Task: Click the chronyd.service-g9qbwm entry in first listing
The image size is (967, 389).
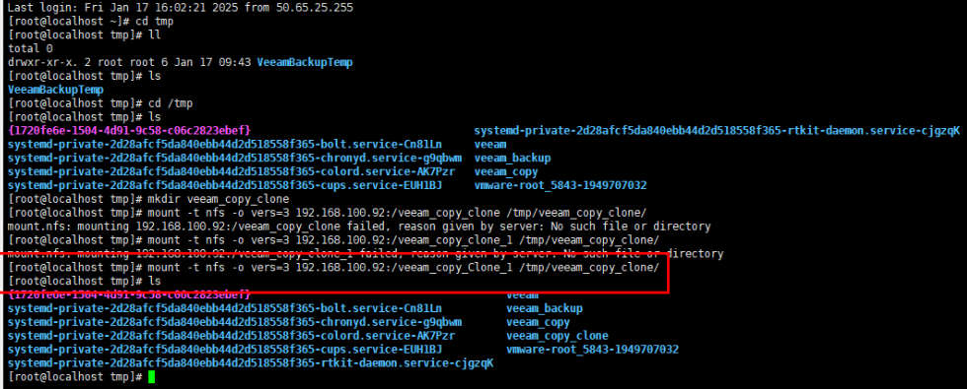Action: pyautogui.click(x=235, y=158)
